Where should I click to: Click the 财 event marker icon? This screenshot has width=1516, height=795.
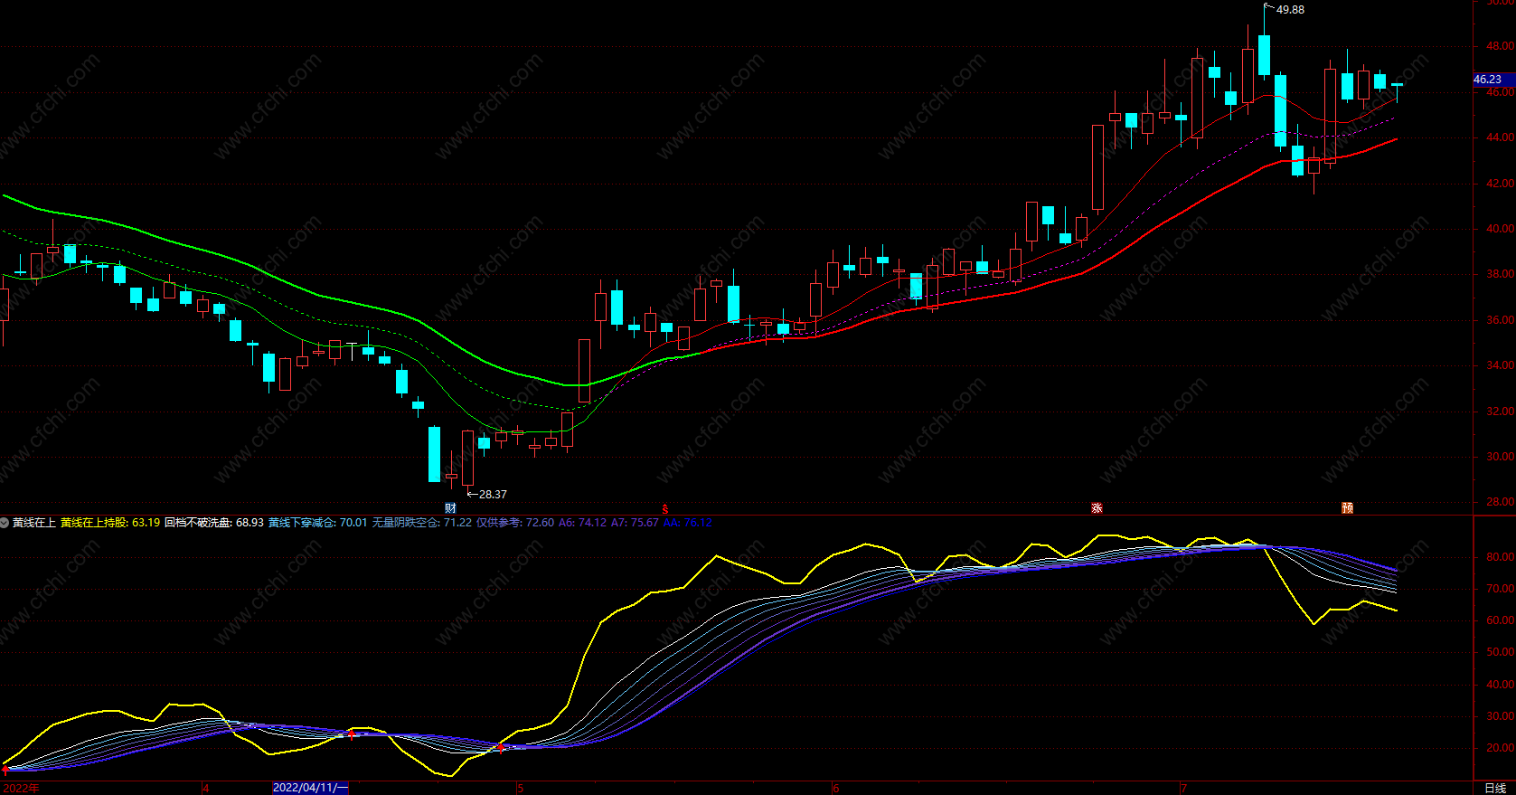pyautogui.click(x=450, y=508)
